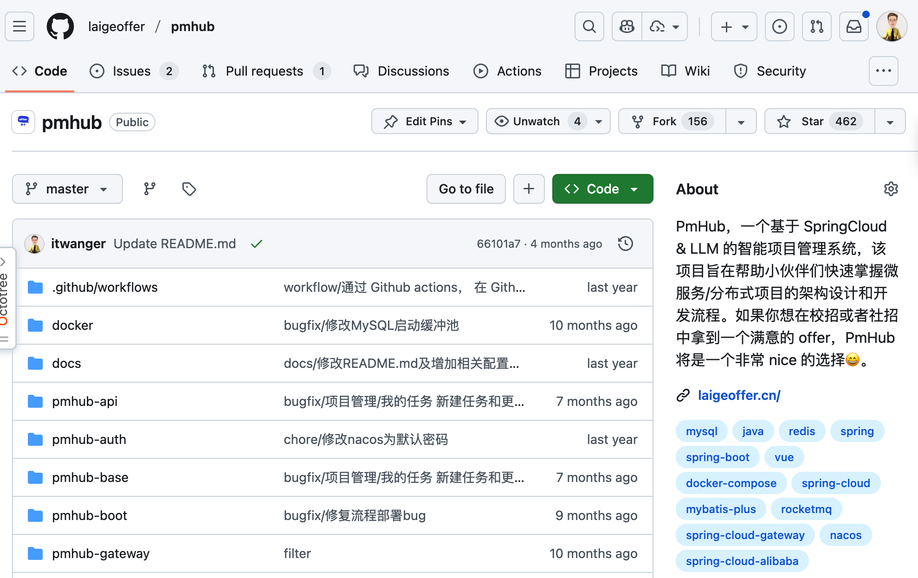Switch to the Pull requests tab
This screenshot has height=578, width=918.
tap(265, 71)
